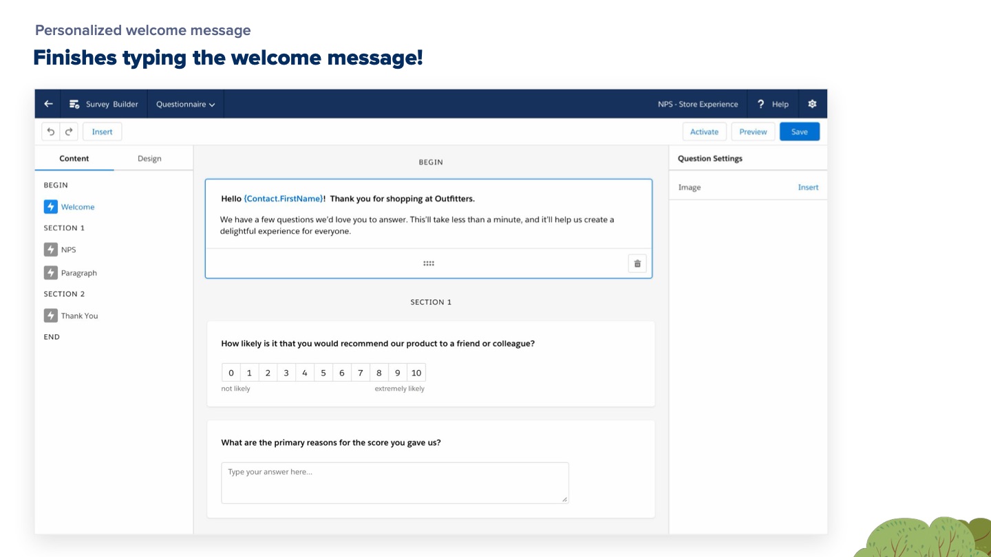Click the NPS label in sidebar
The width and height of the screenshot is (991, 557).
click(69, 250)
